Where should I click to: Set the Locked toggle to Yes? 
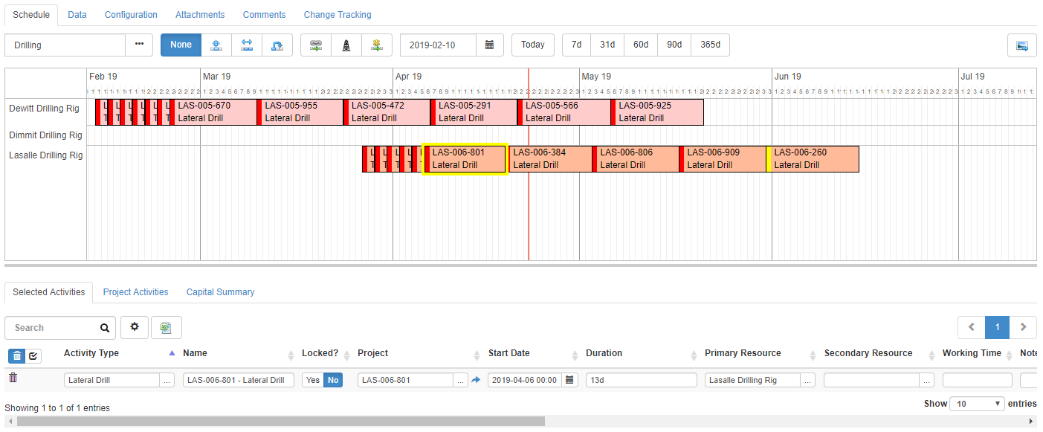tap(312, 379)
